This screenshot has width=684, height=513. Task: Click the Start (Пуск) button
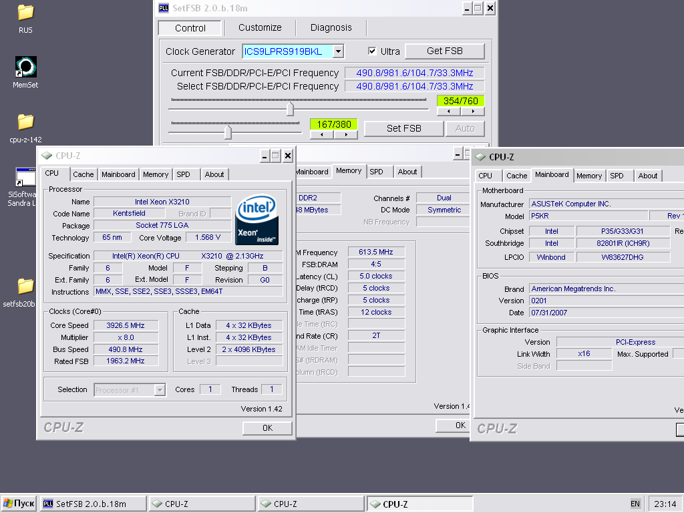coord(18,504)
